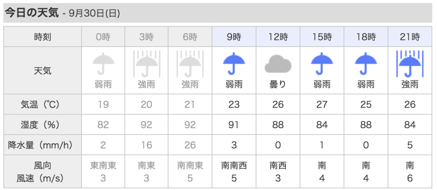This screenshot has width=437, height=190.
Task: Select the 9時 column header
Action: point(234,36)
